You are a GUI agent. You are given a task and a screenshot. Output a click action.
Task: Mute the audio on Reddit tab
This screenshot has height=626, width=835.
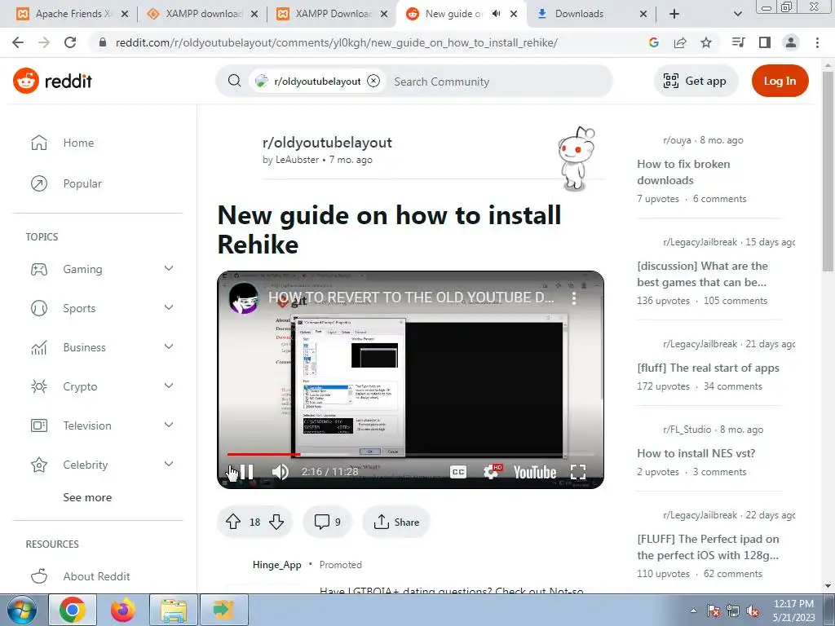(497, 14)
